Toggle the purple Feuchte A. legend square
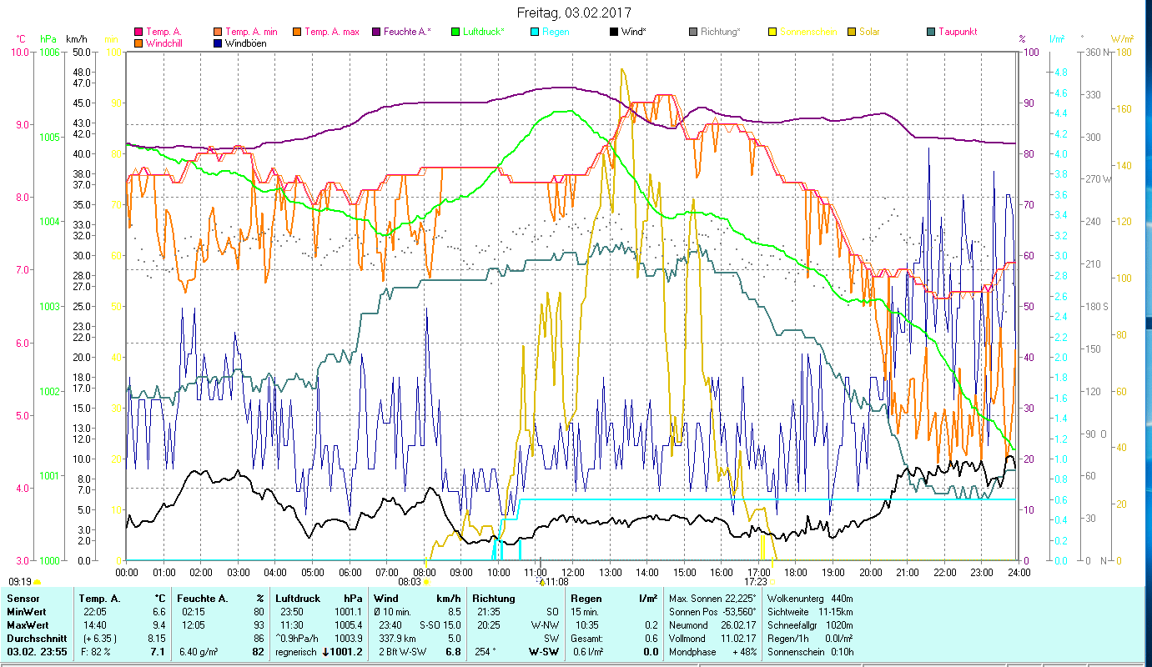 (x=376, y=33)
